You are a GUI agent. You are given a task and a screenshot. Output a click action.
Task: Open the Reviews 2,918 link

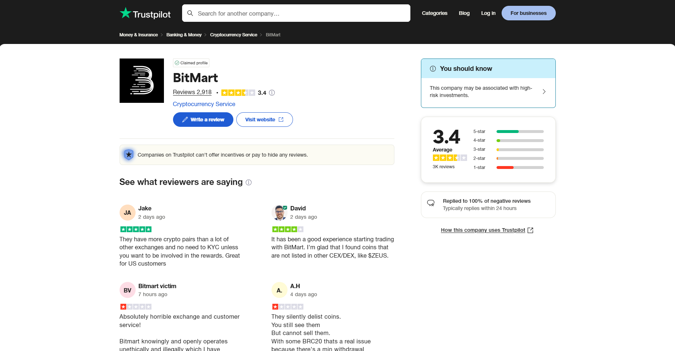[x=192, y=92]
